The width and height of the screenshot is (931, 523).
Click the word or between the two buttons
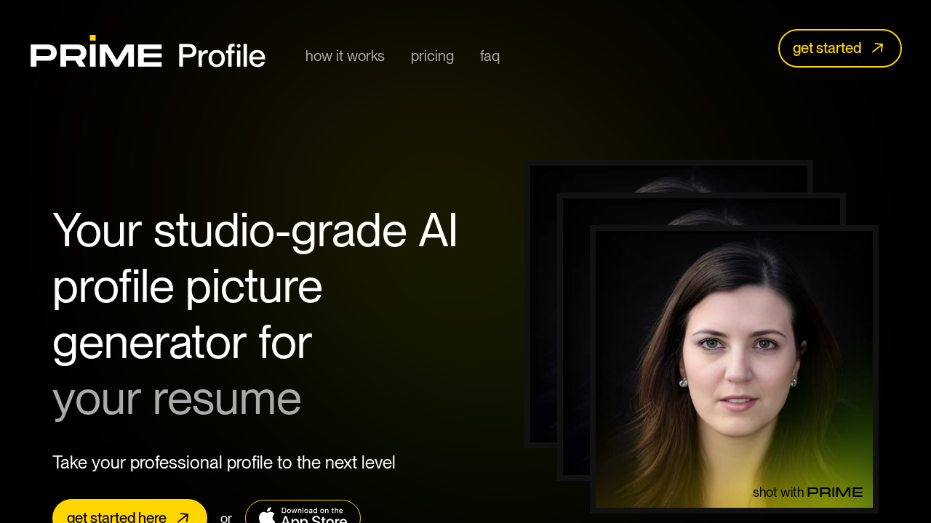point(226,517)
